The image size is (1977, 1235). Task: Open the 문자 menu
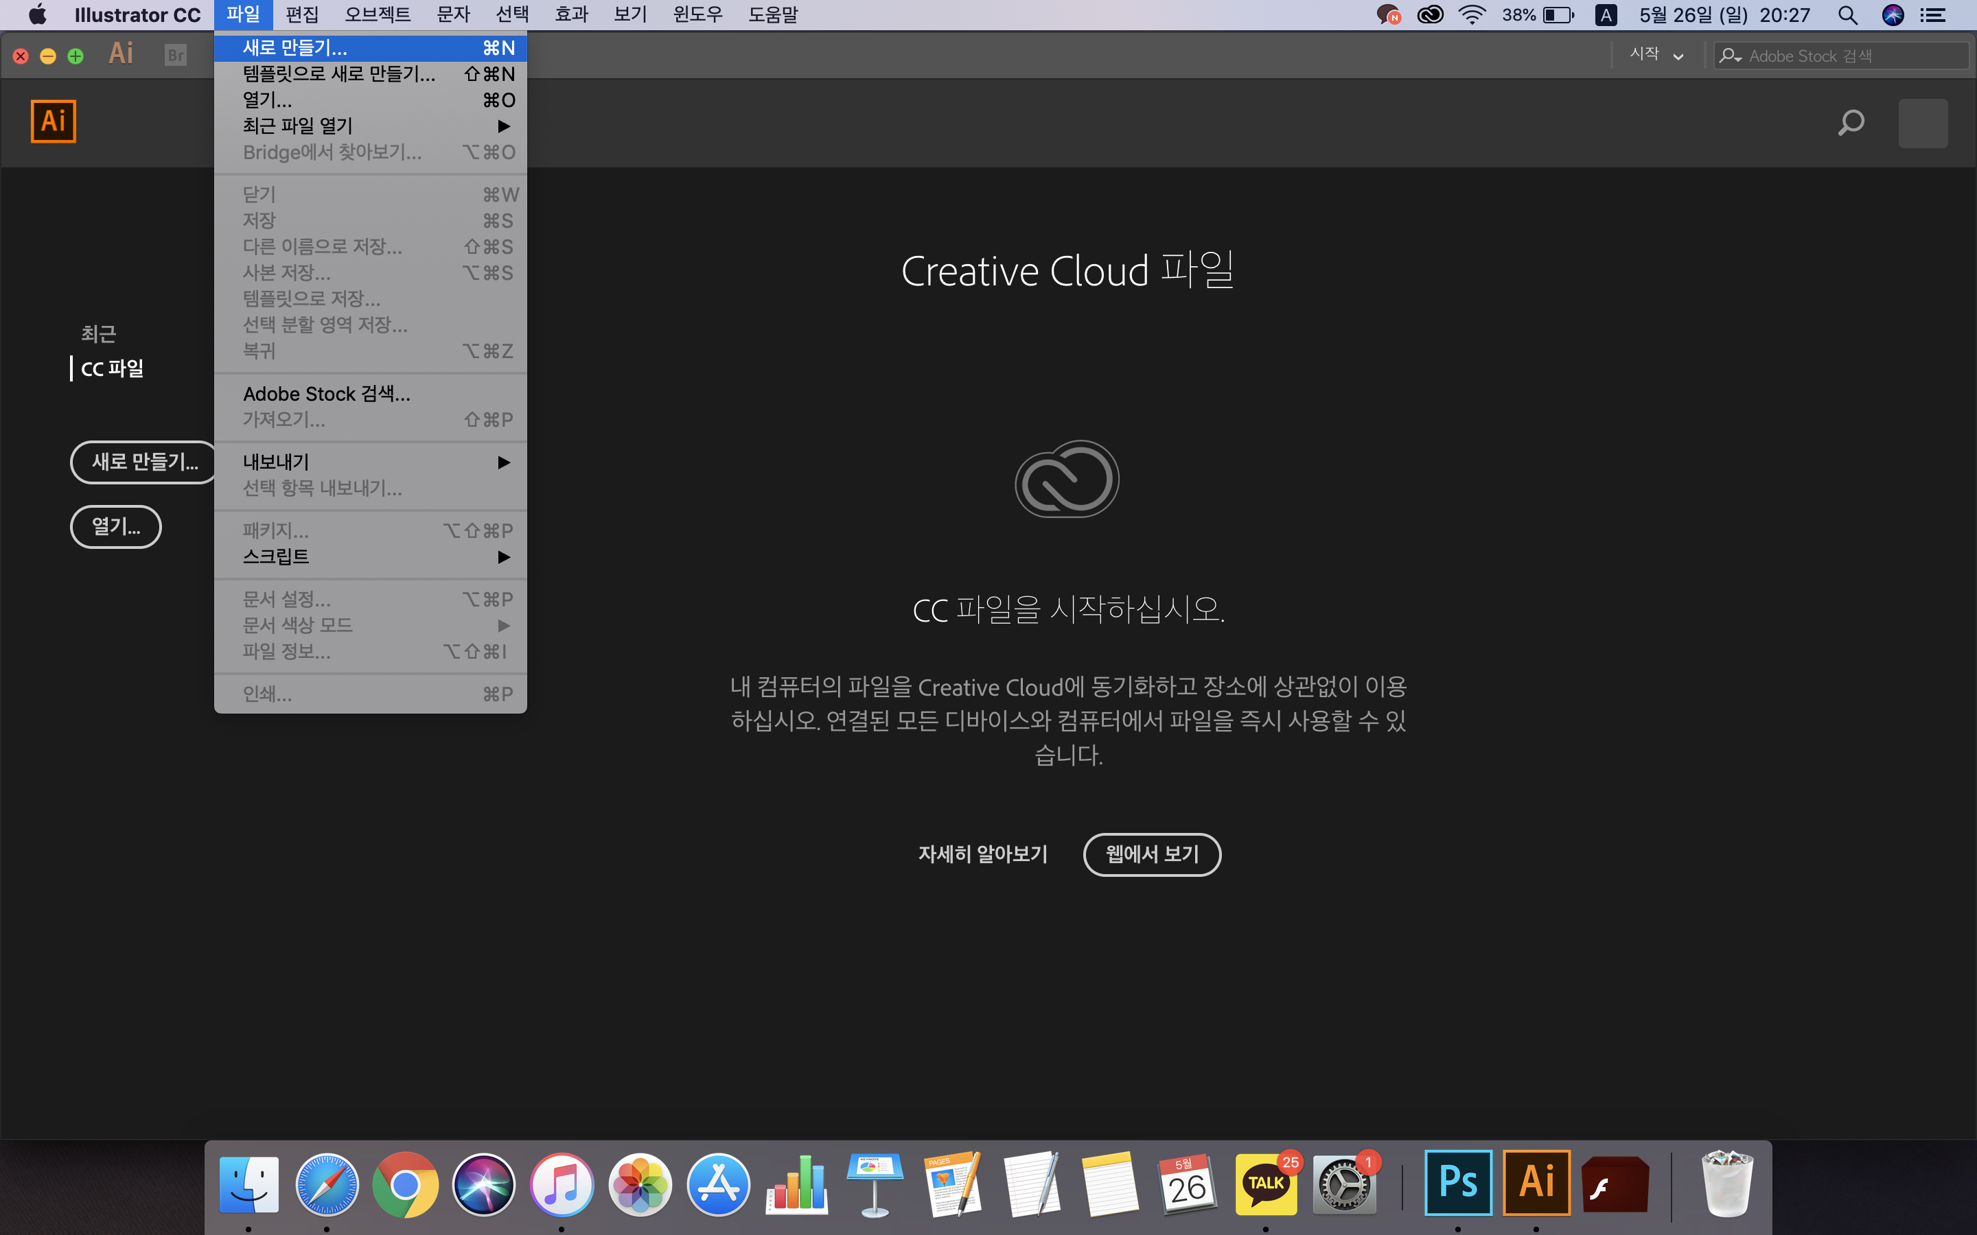click(453, 14)
